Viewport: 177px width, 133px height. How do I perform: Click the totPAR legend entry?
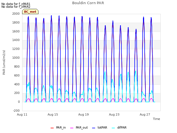(100, 127)
